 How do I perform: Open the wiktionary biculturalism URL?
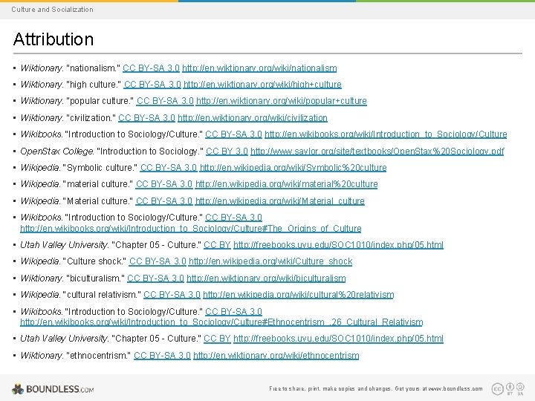tap(266, 278)
